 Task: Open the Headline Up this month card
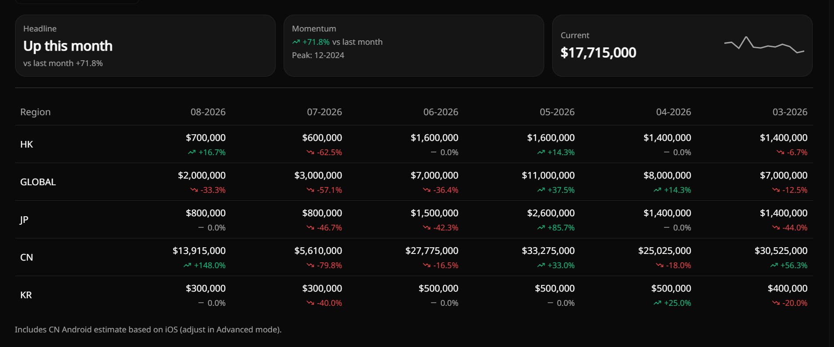coord(145,46)
